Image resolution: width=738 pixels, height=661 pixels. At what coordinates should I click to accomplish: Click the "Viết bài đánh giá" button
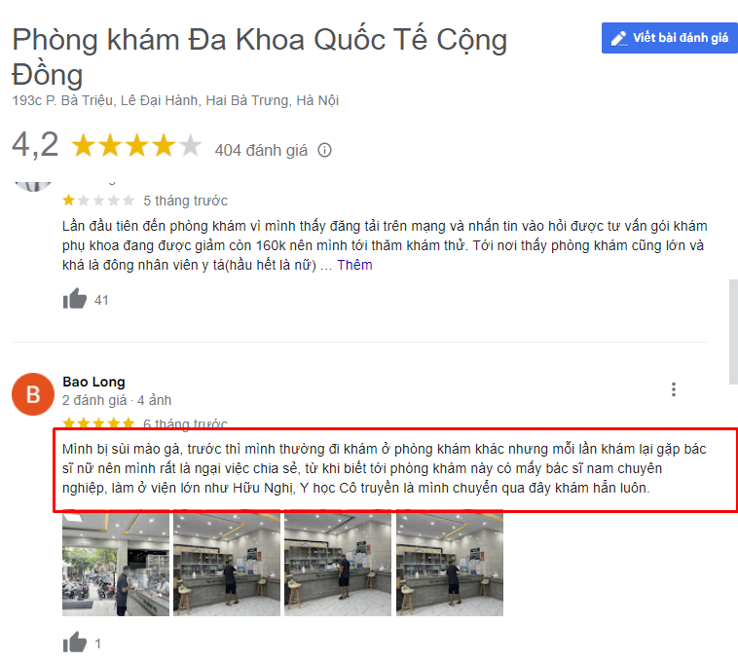click(669, 38)
